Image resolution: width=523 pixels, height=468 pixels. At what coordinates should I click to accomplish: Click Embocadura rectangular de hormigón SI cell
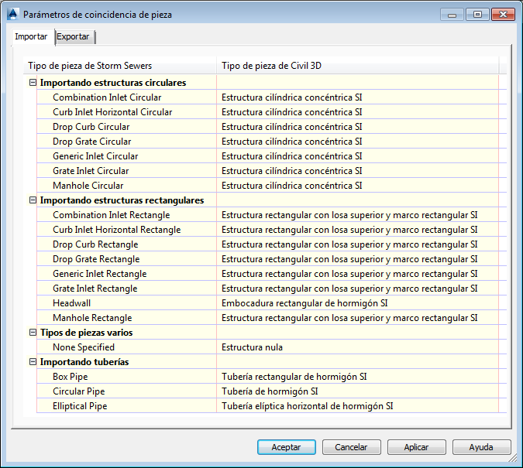357,302
